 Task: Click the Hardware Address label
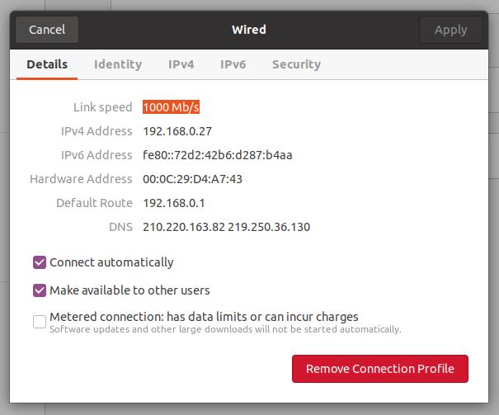[x=81, y=179]
